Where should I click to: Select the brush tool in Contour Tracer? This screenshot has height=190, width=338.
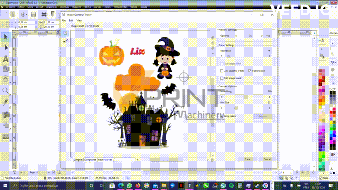[65, 41]
